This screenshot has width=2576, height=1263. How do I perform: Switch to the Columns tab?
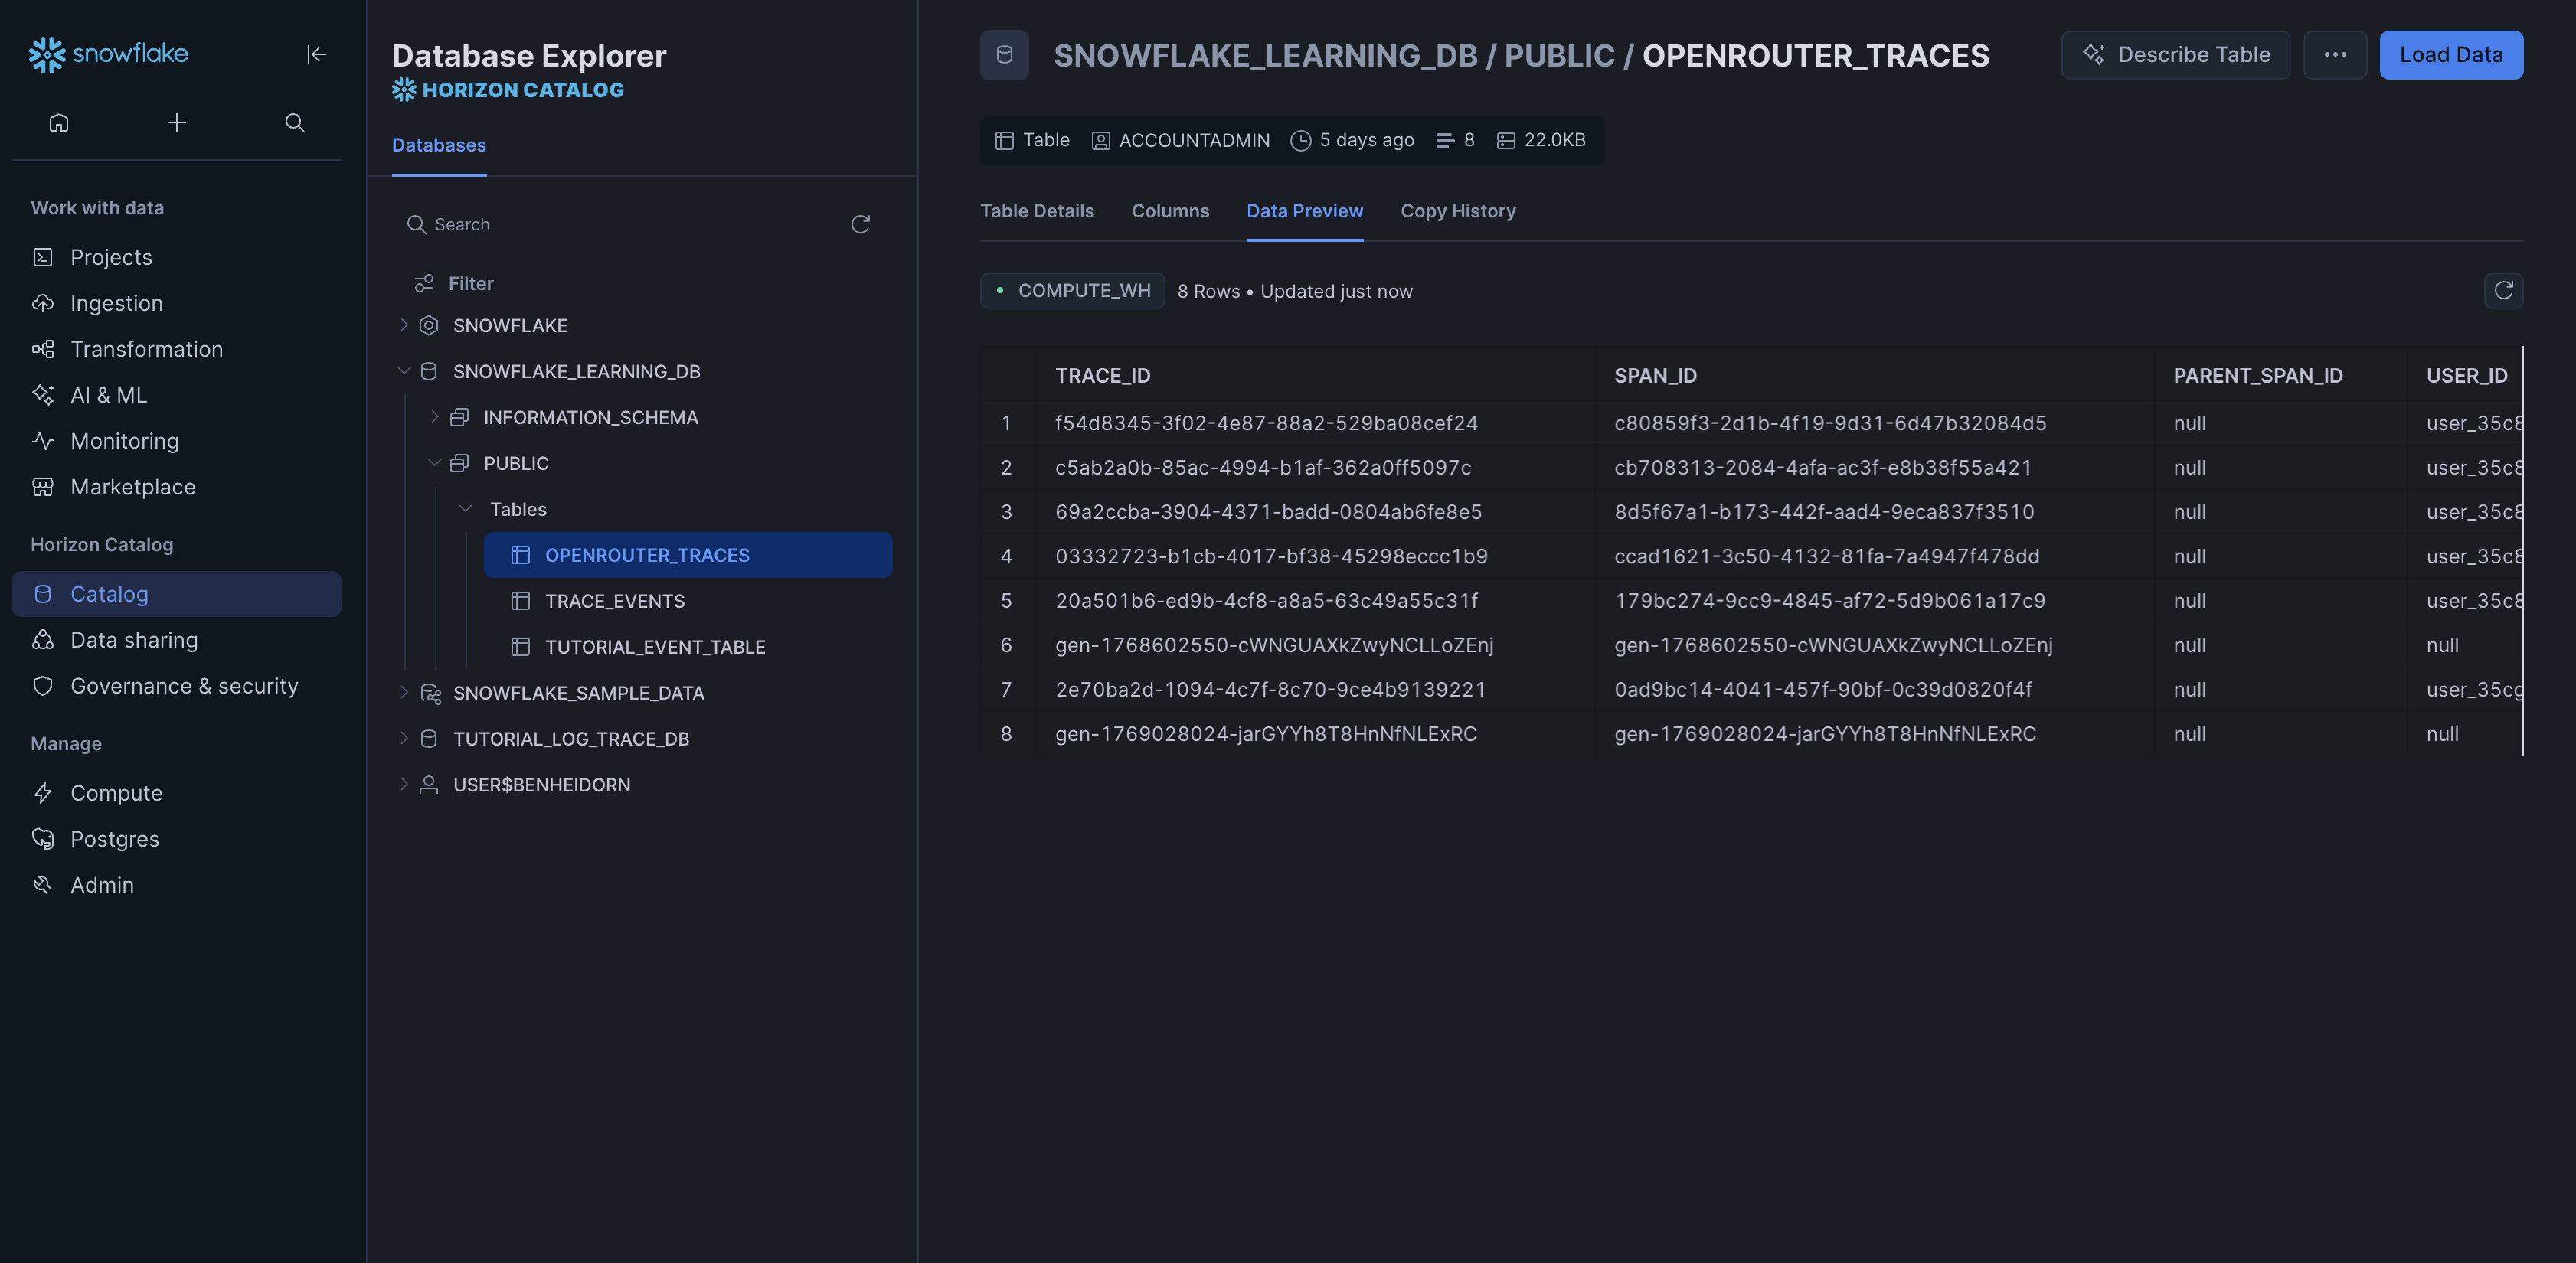click(x=1170, y=211)
